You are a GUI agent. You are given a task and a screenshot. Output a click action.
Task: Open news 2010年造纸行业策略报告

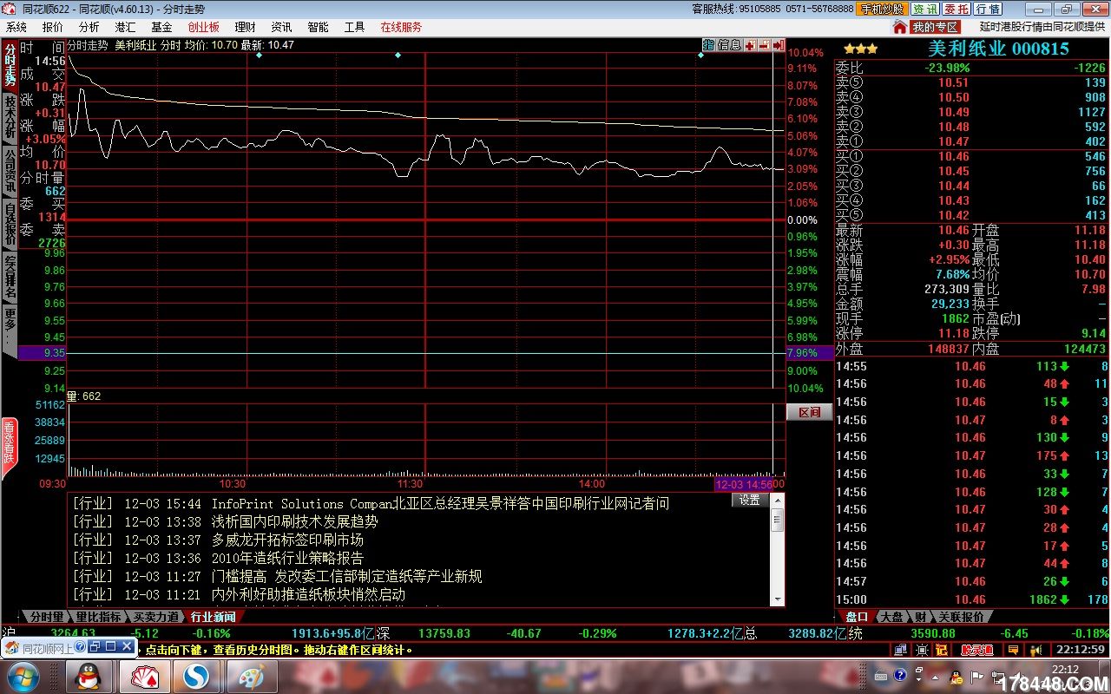coord(287,558)
